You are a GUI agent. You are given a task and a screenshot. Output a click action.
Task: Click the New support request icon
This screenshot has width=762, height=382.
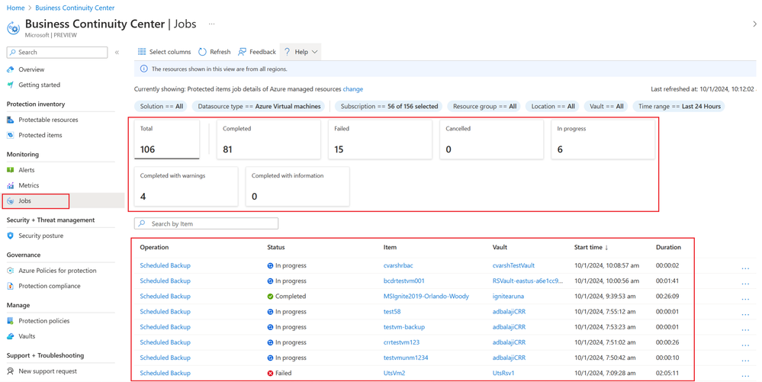click(x=11, y=371)
